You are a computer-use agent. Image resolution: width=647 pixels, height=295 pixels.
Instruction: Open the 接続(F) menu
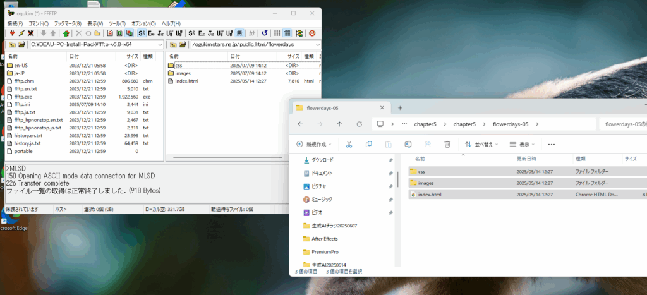coord(15,23)
